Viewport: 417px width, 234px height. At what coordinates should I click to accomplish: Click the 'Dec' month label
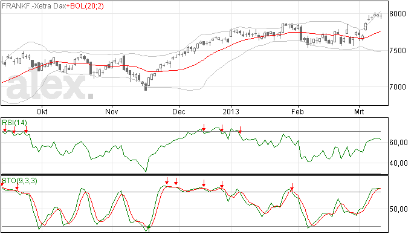179,111
